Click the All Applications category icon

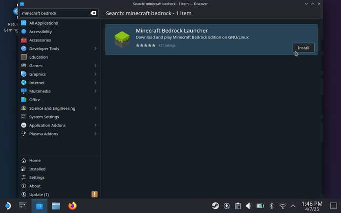click(x=24, y=23)
